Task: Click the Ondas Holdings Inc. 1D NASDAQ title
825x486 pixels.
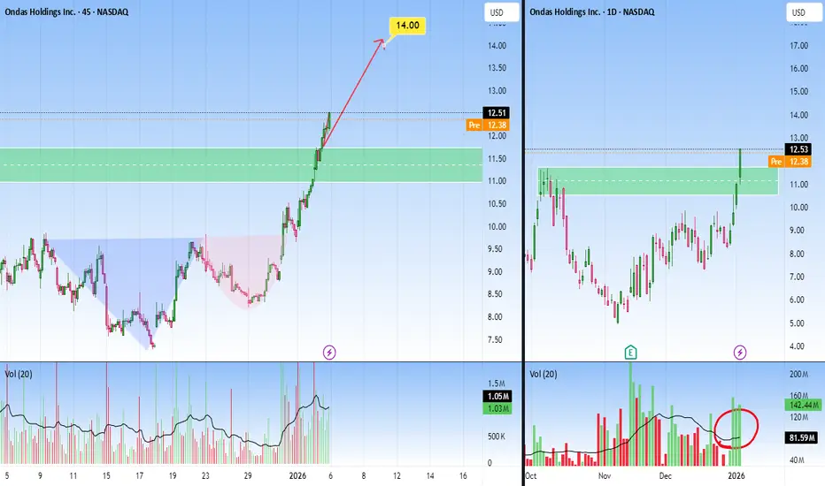Action: tap(592, 11)
